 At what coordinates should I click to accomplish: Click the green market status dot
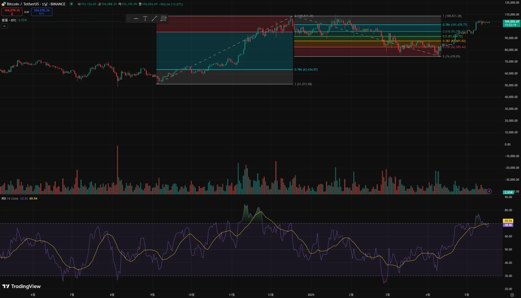pyautogui.click(x=71, y=4)
